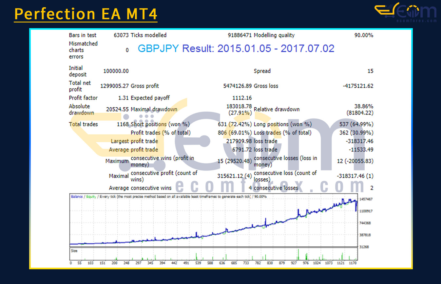Click chart y-axis value 1457467
This screenshot has height=284, width=441.
coord(366,199)
